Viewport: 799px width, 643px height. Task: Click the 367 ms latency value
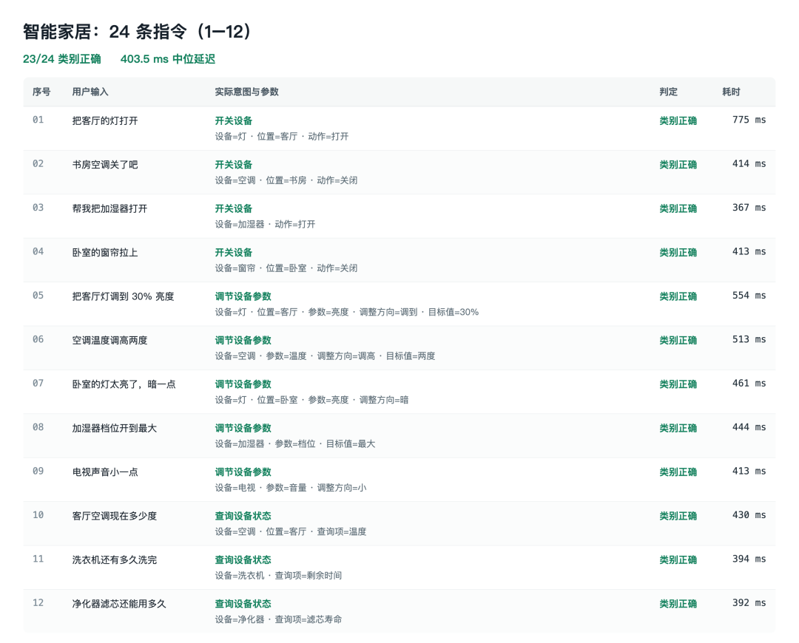pos(749,207)
